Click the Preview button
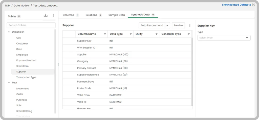 point(178,26)
